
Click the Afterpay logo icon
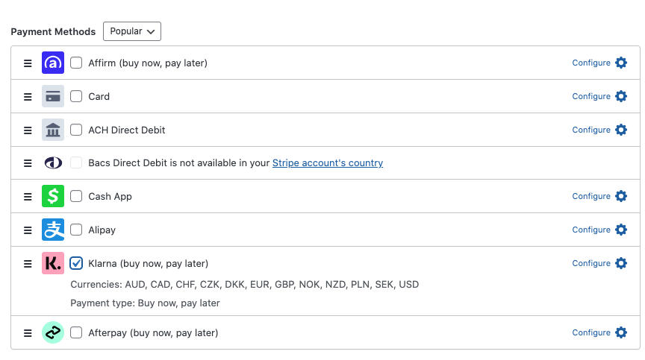point(53,333)
